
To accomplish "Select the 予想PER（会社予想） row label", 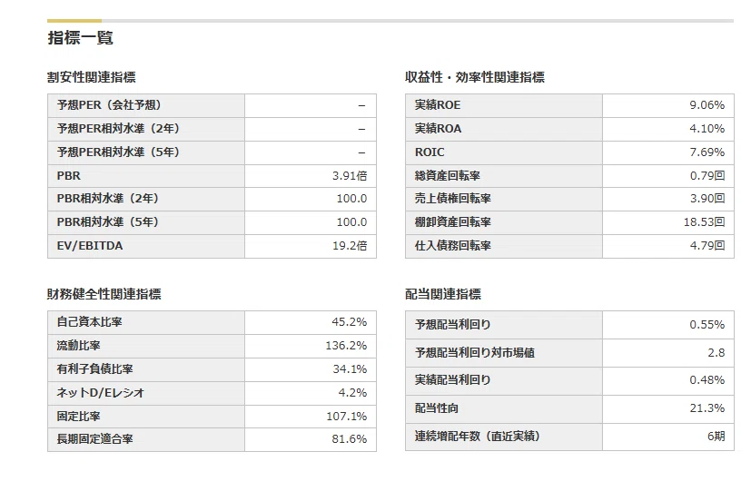I will click(109, 105).
